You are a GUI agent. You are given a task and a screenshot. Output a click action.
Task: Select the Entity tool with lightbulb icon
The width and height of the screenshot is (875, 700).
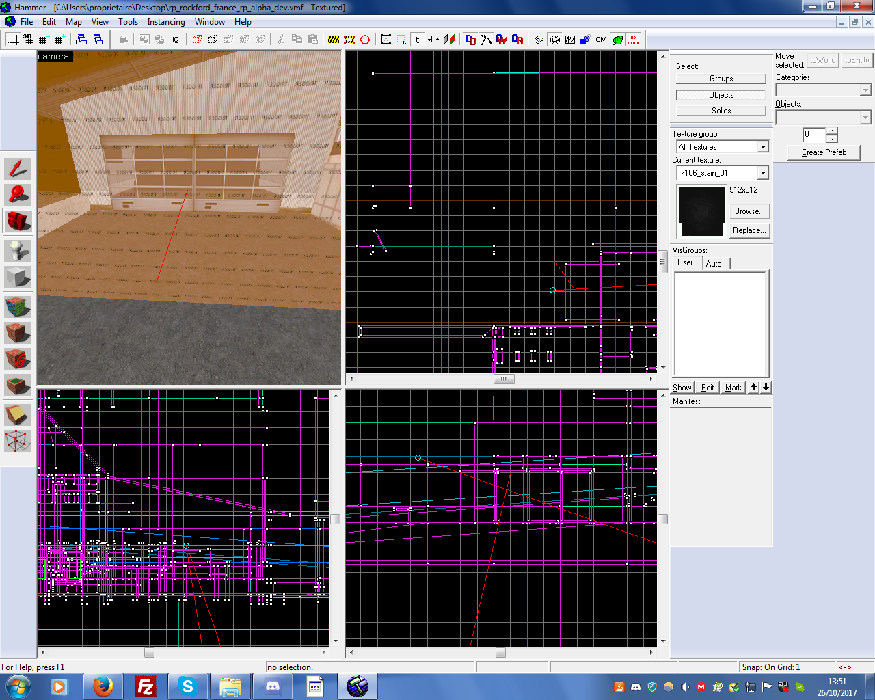coord(18,251)
